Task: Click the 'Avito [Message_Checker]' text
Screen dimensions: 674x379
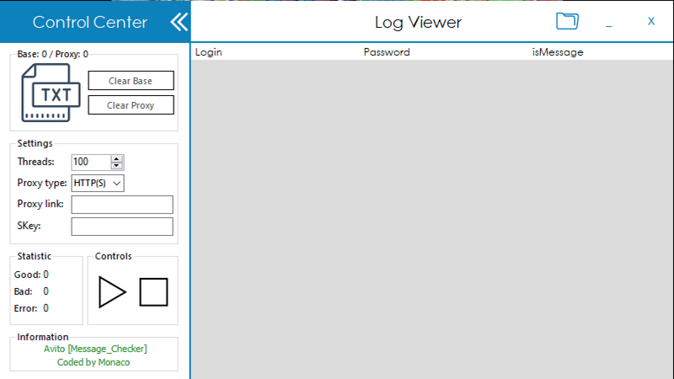Action: click(95, 349)
